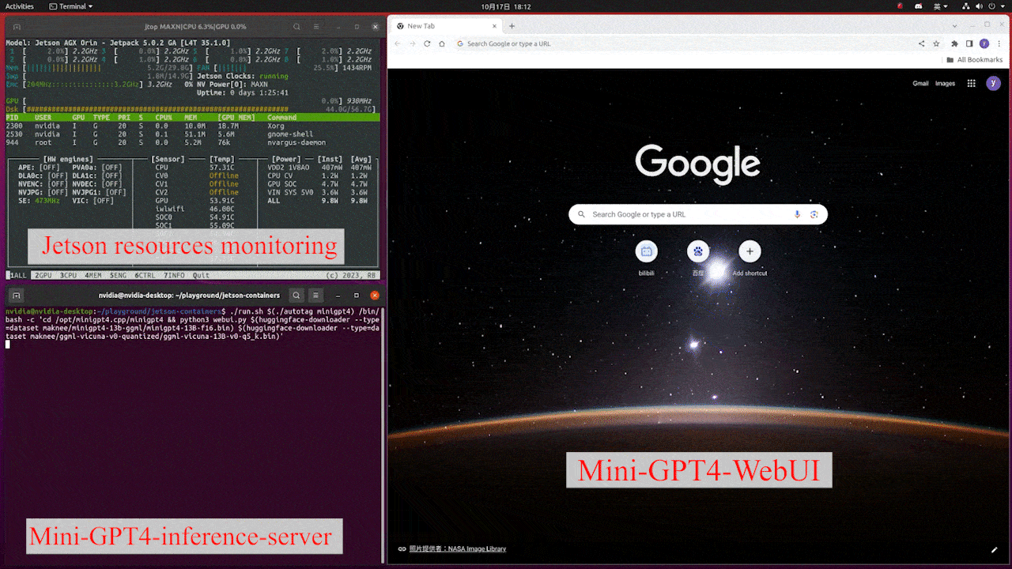Open Images link
Screen dimensions: 1012x569
point(945,83)
